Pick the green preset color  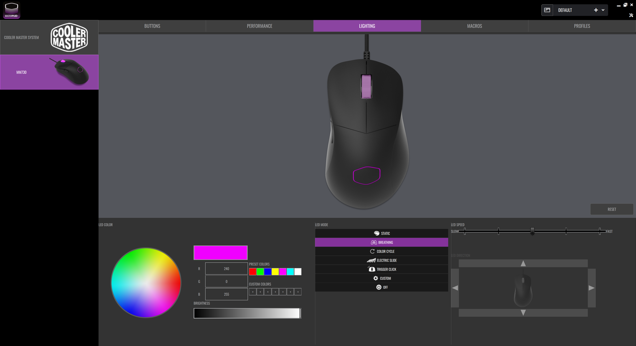[260, 272]
